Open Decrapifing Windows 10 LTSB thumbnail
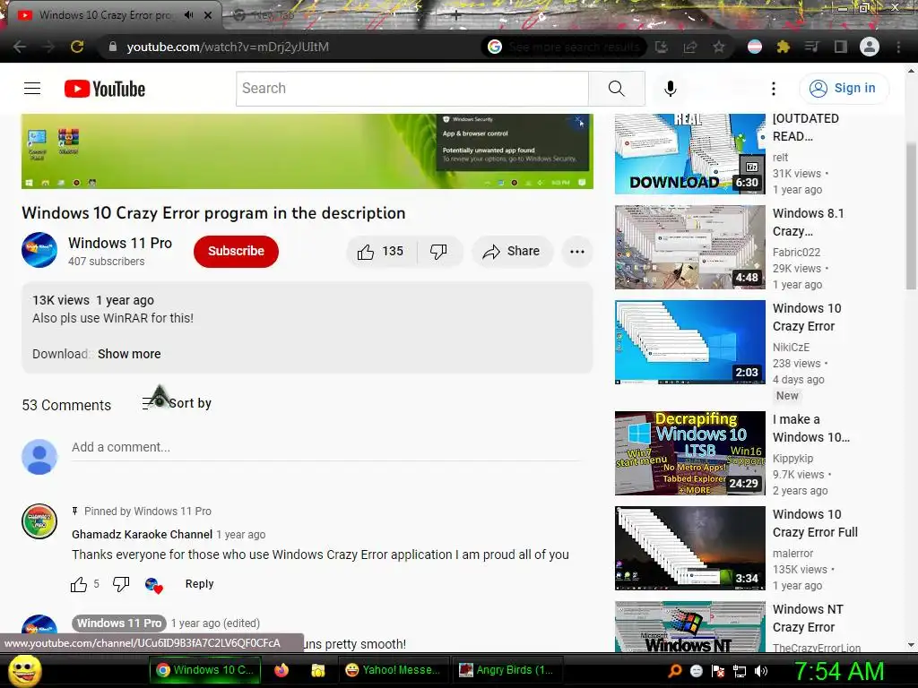Screen dimensions: 918x688 pos(689,452)
